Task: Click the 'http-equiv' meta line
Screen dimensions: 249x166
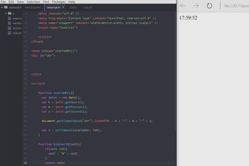Action: point(97,18)
